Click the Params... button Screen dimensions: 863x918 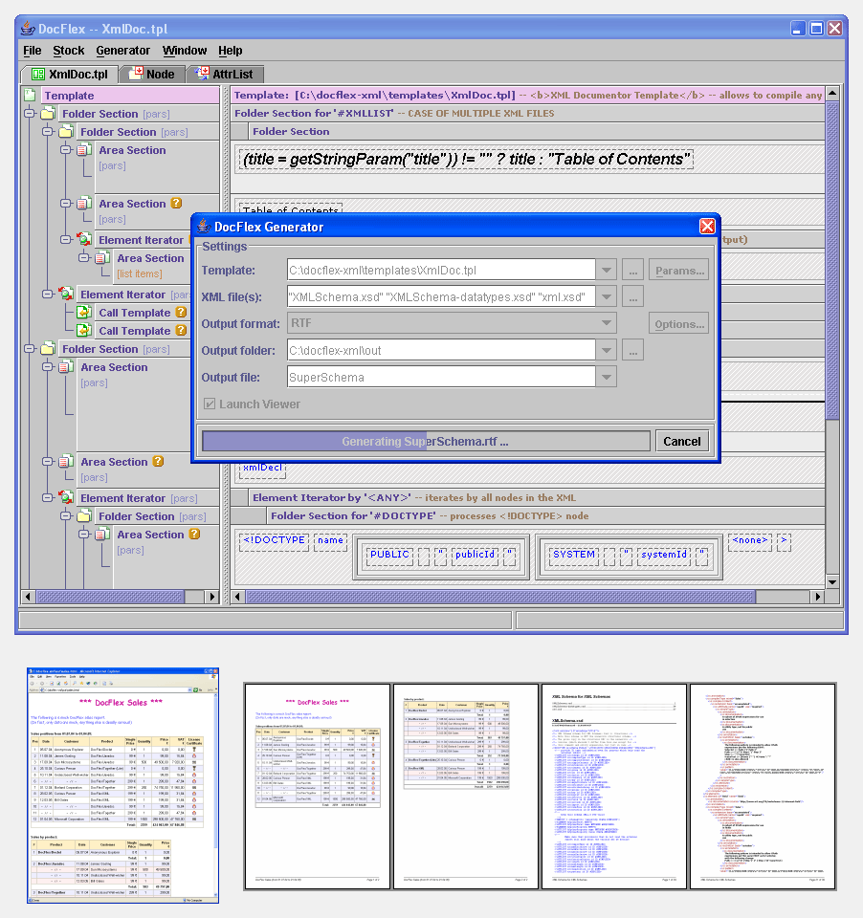(x=678, y=271)
